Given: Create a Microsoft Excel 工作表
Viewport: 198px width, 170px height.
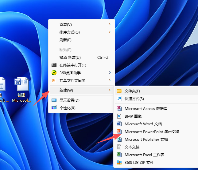Looking at the screenshot, I should click(156, 155).
